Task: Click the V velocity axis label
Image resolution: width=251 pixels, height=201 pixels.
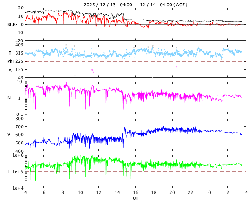Action: coord(9,135)
